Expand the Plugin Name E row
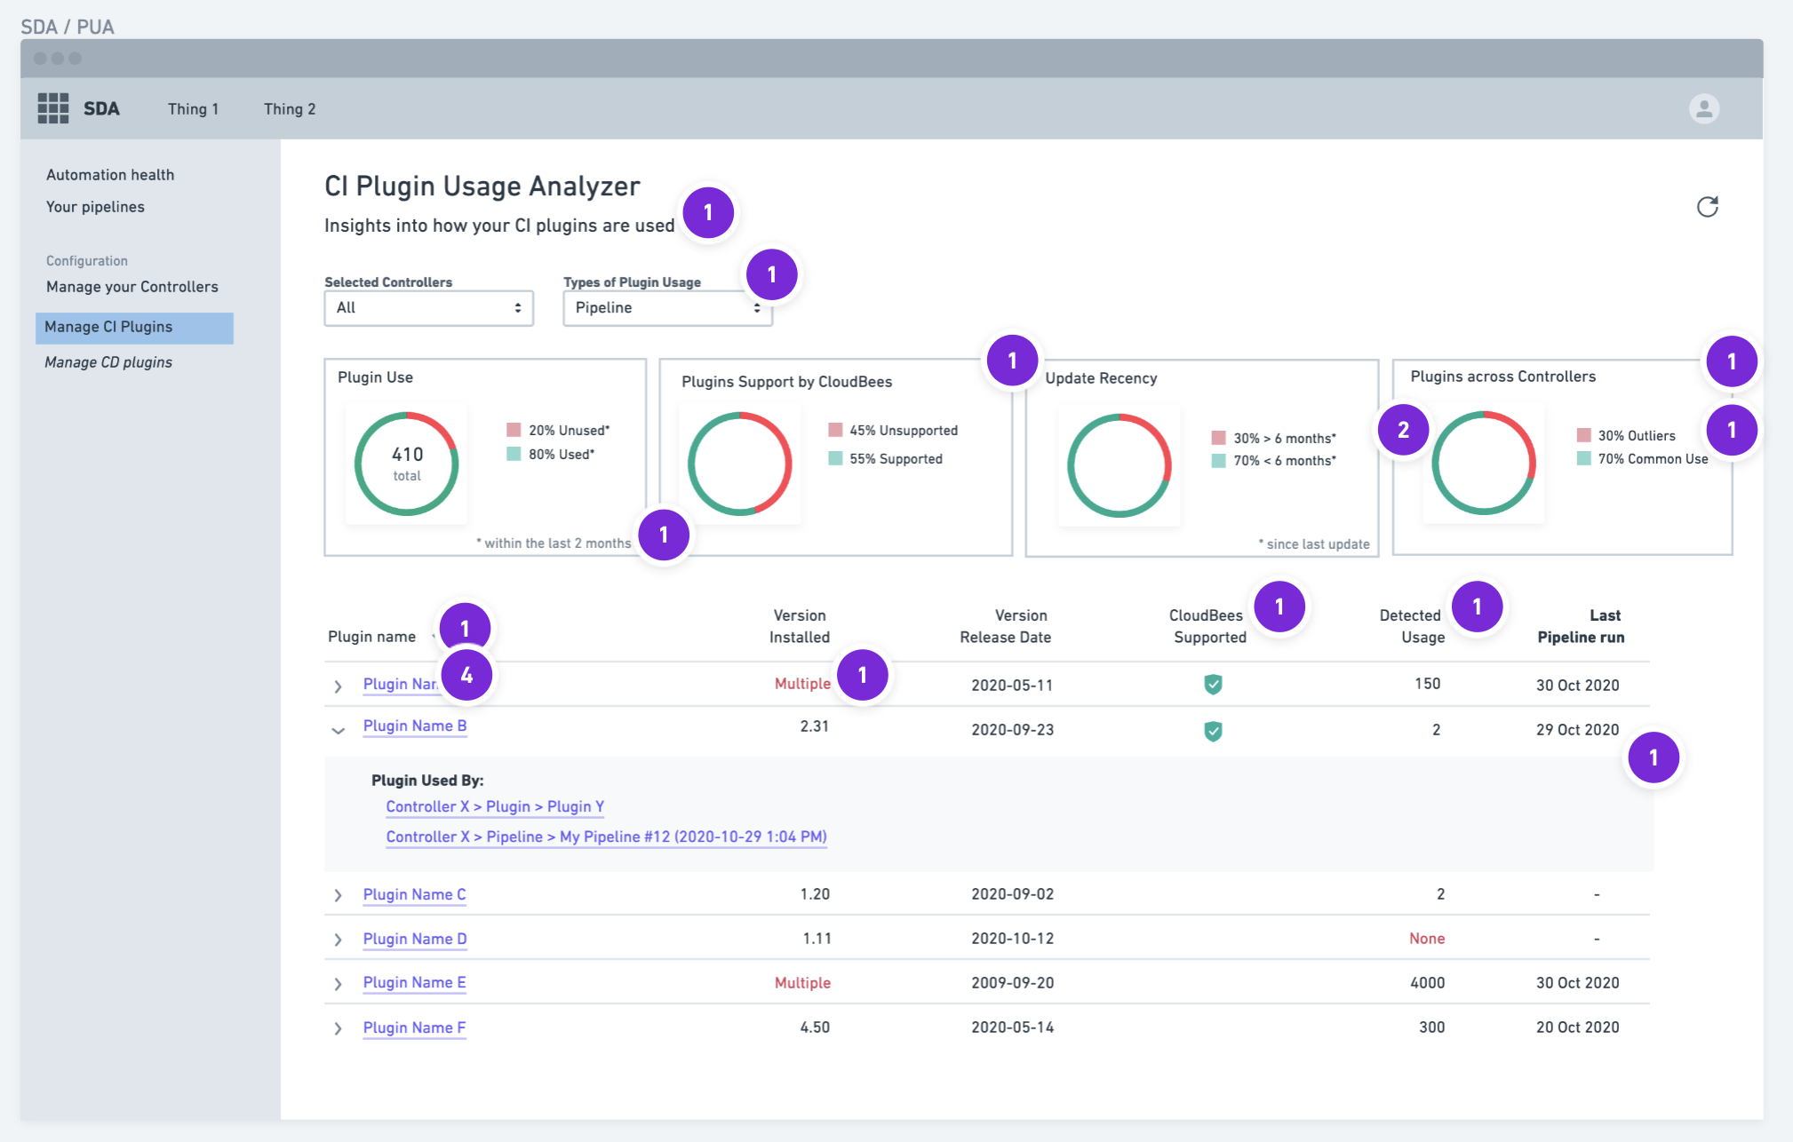The width and height of the screenshot is (1793, 1142). pos(338,984)
